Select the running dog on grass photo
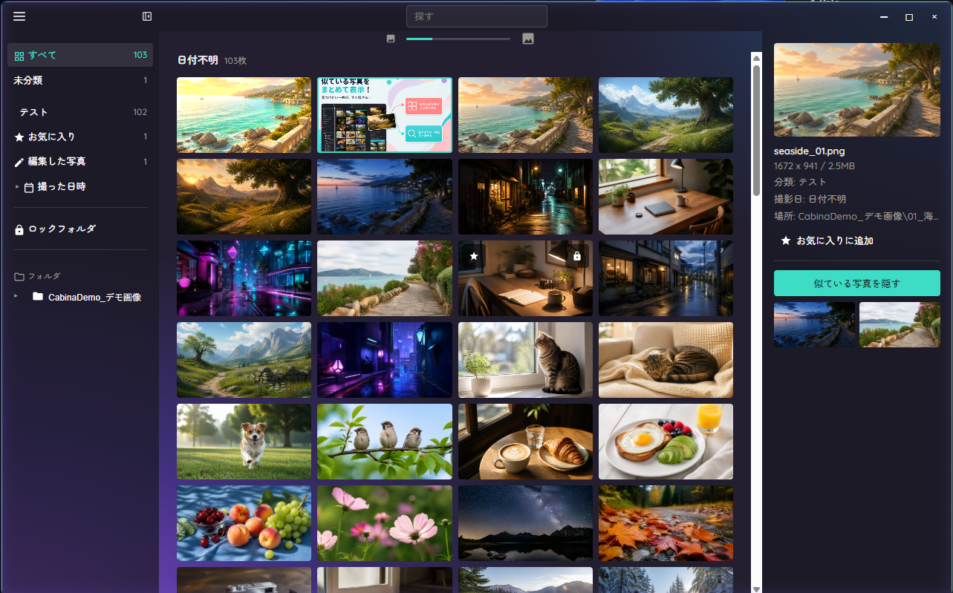Viewport: 953px width, 593px height. (244, 442)
